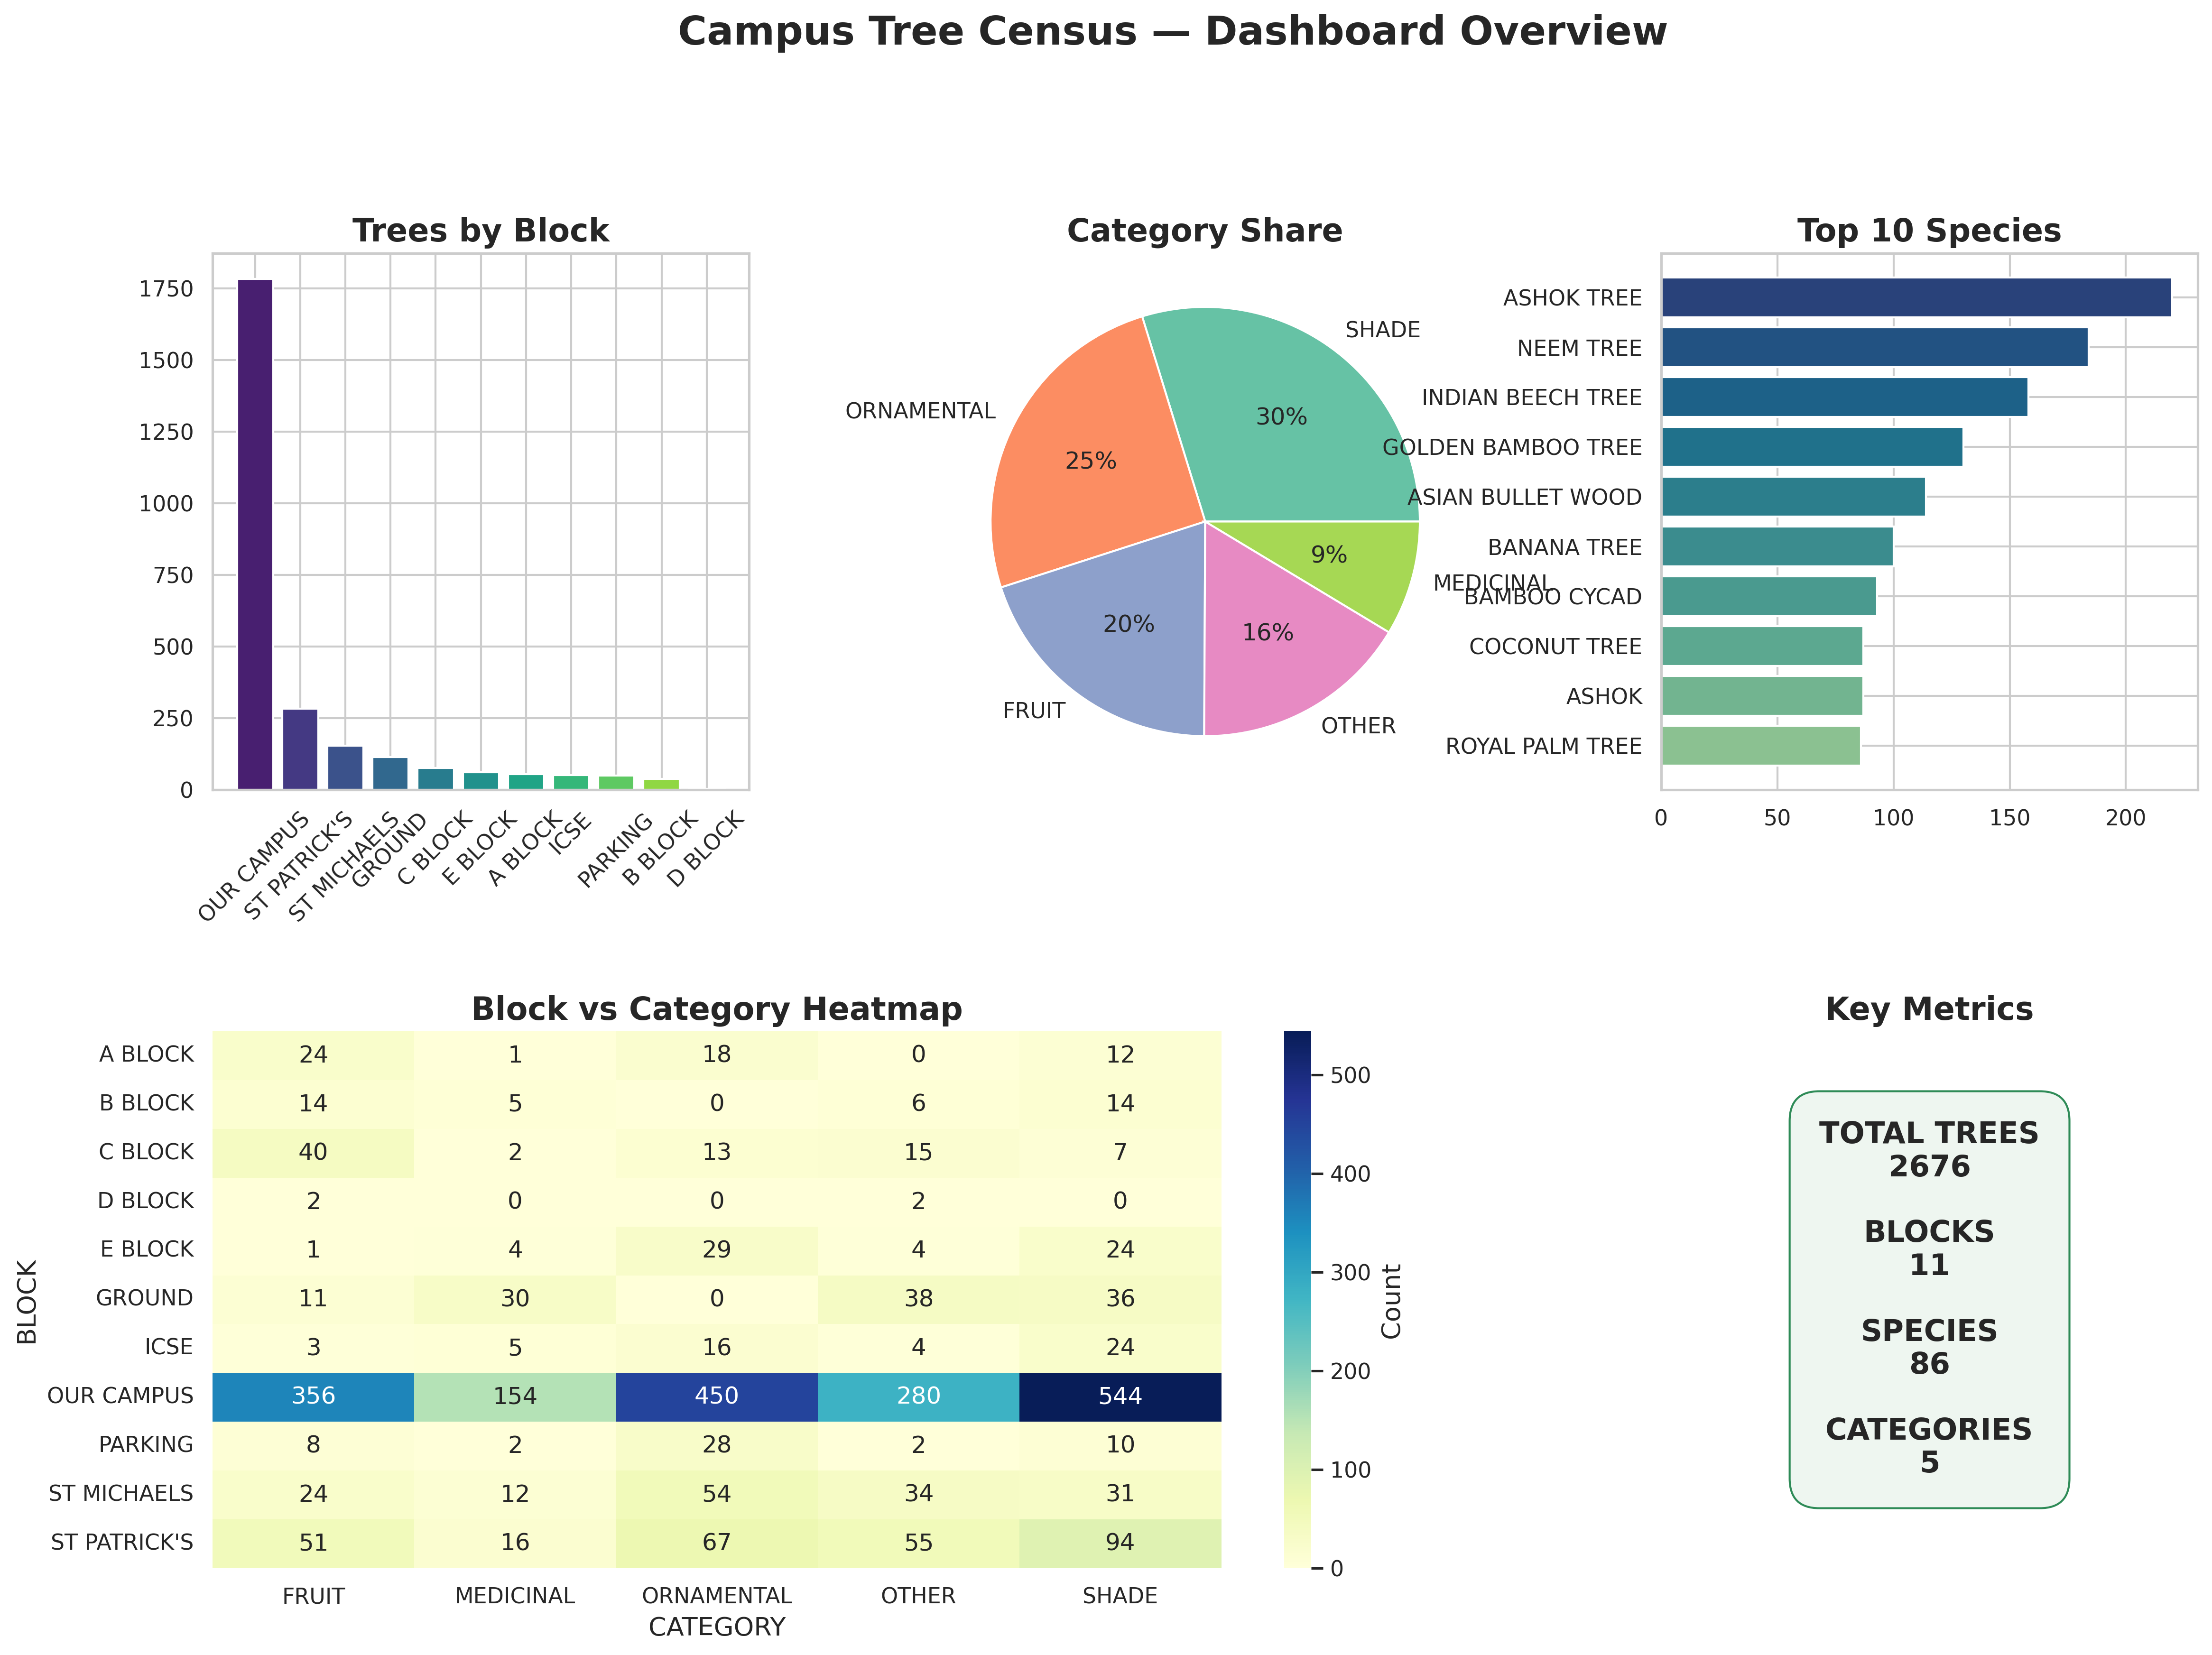Click the Campus Tree Census dashboard title
This screenshot has width=2212, height=1655.
tap(1172, 32)
